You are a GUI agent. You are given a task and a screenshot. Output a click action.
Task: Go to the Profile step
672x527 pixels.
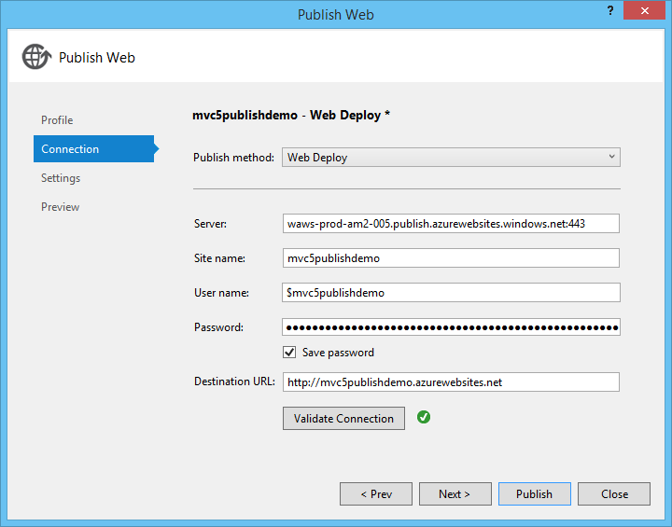tap(57, 120)
